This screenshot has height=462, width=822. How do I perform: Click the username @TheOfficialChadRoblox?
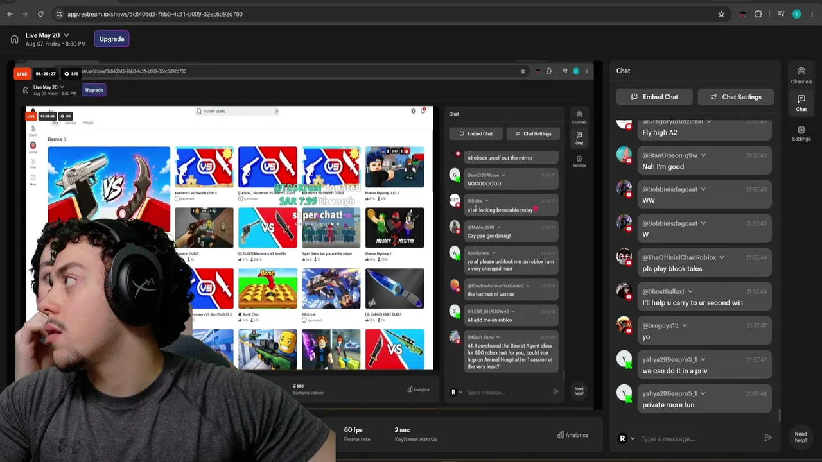pos(679,257)
